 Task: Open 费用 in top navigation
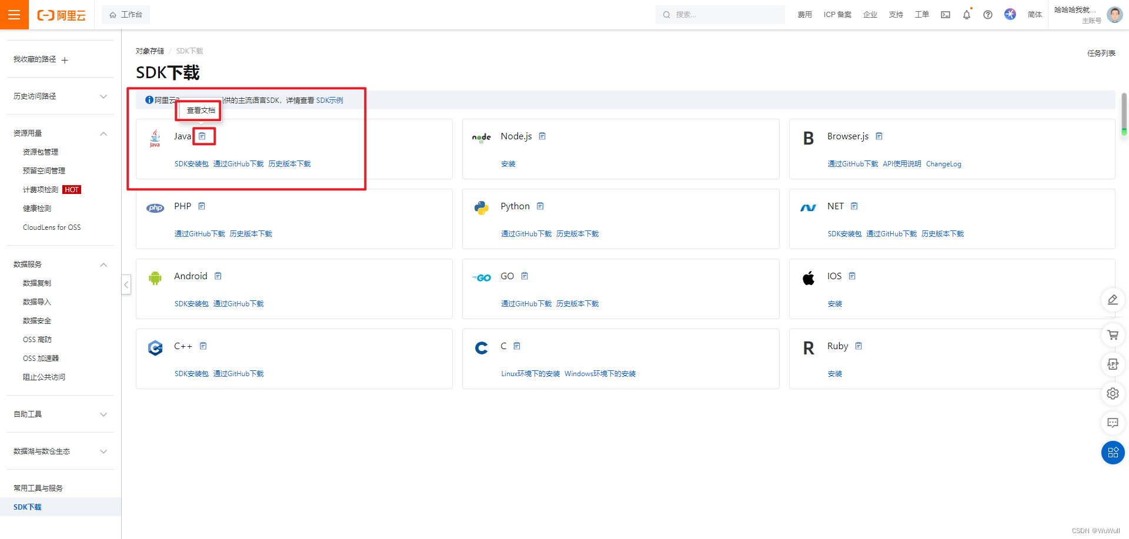tap(805, 15)
